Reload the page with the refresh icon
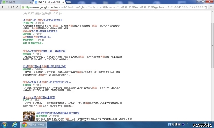Screen dimensions: 214x128 pos(13,7)
